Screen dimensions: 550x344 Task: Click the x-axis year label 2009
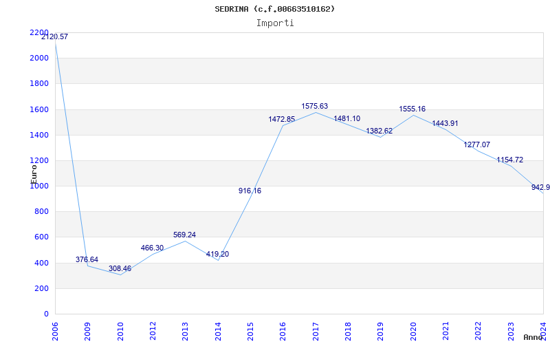coord(87,332)
